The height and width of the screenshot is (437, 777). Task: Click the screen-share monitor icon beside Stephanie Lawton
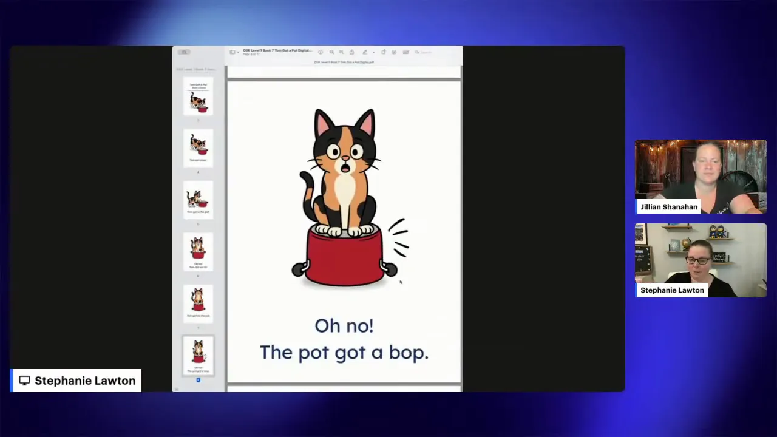[x=24, y=381]
